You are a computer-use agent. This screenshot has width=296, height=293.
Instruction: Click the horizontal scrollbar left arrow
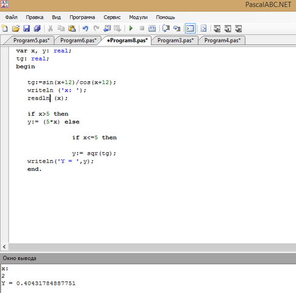point(4,247)
